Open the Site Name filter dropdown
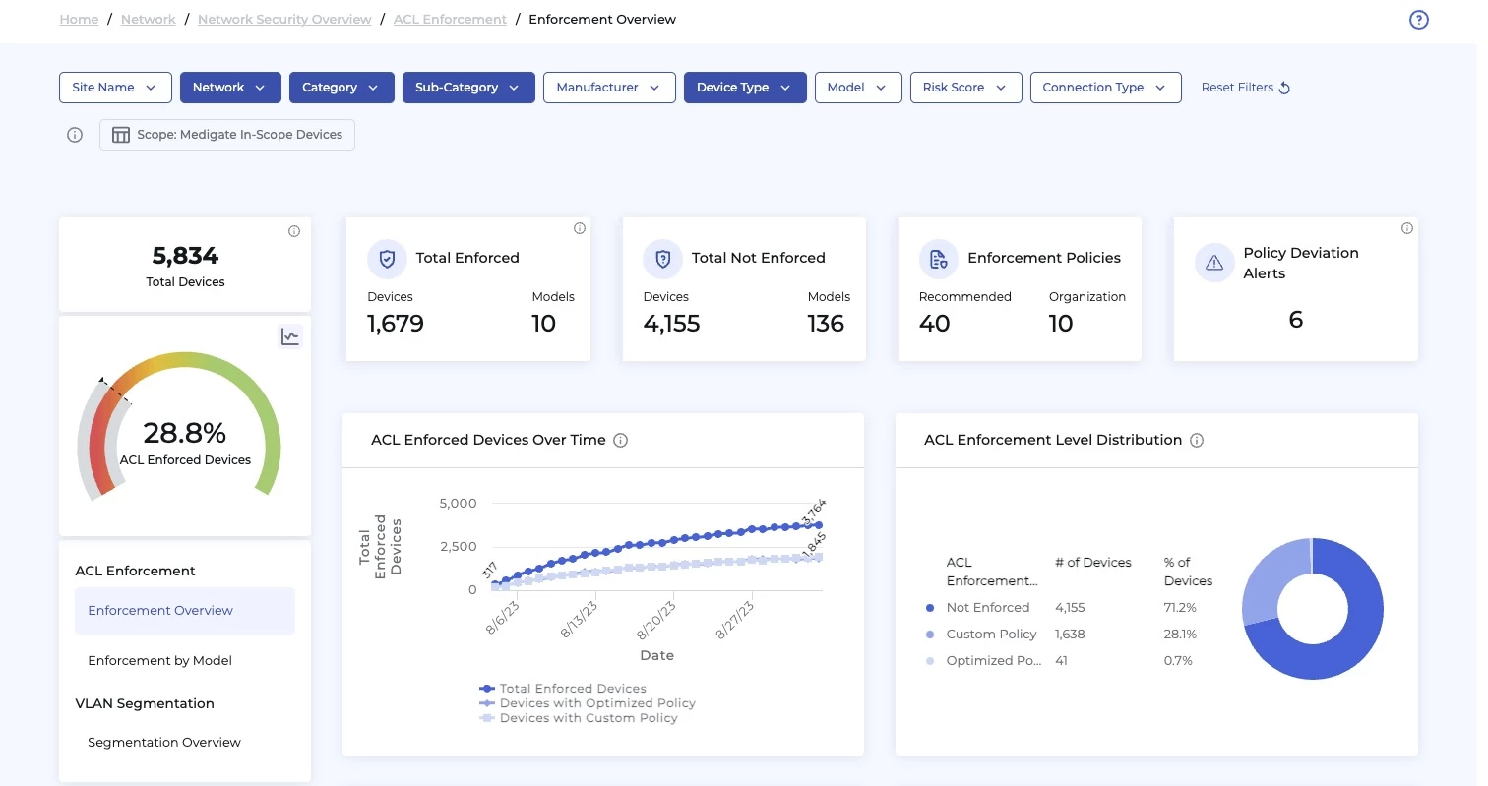This screenshot has width=1488, height=786. (115, 88)
